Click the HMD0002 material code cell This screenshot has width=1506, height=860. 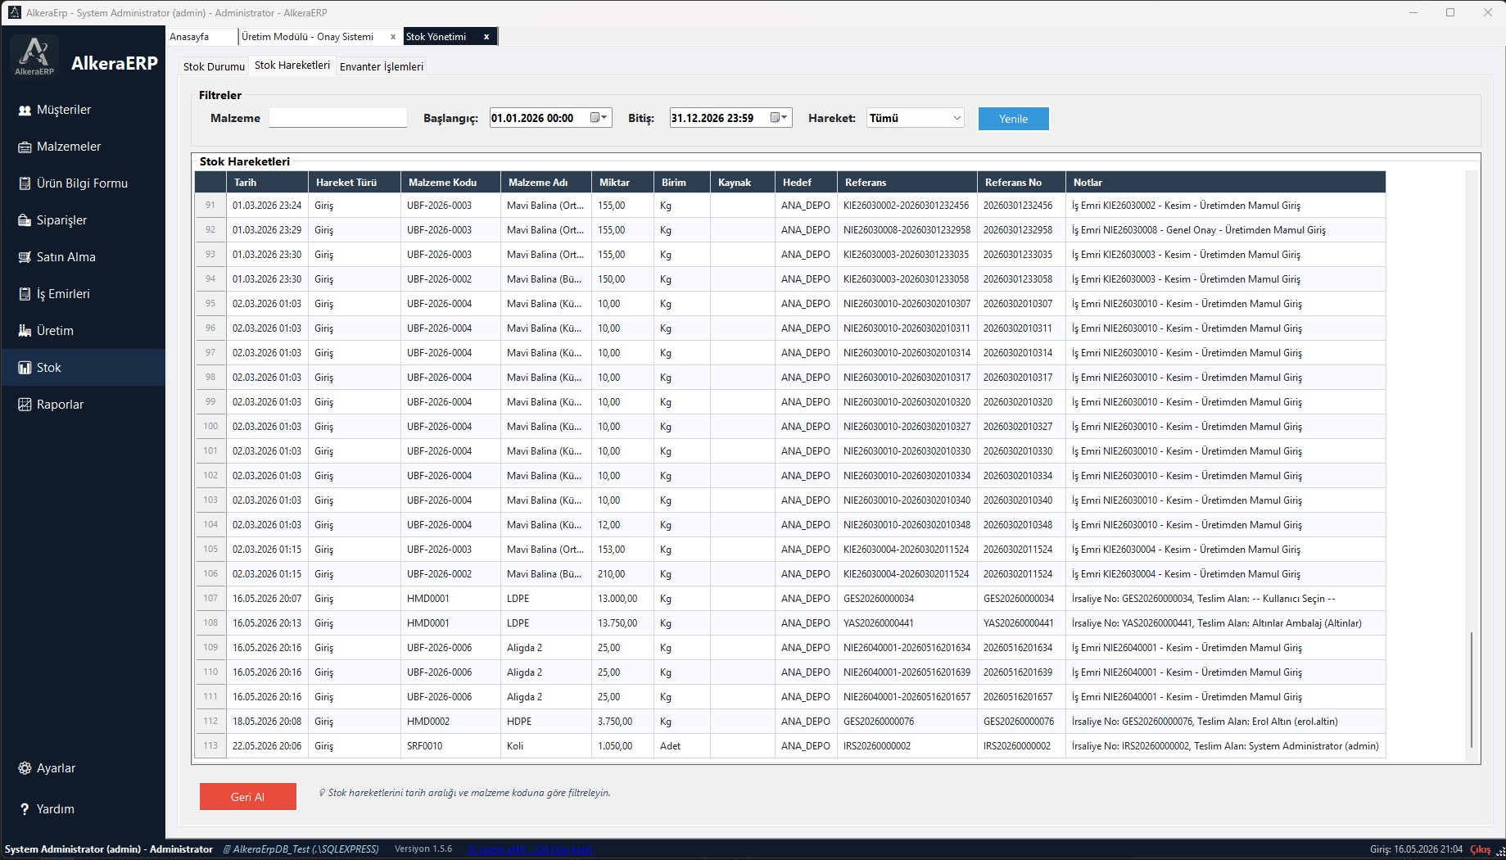tap(450, 722)
